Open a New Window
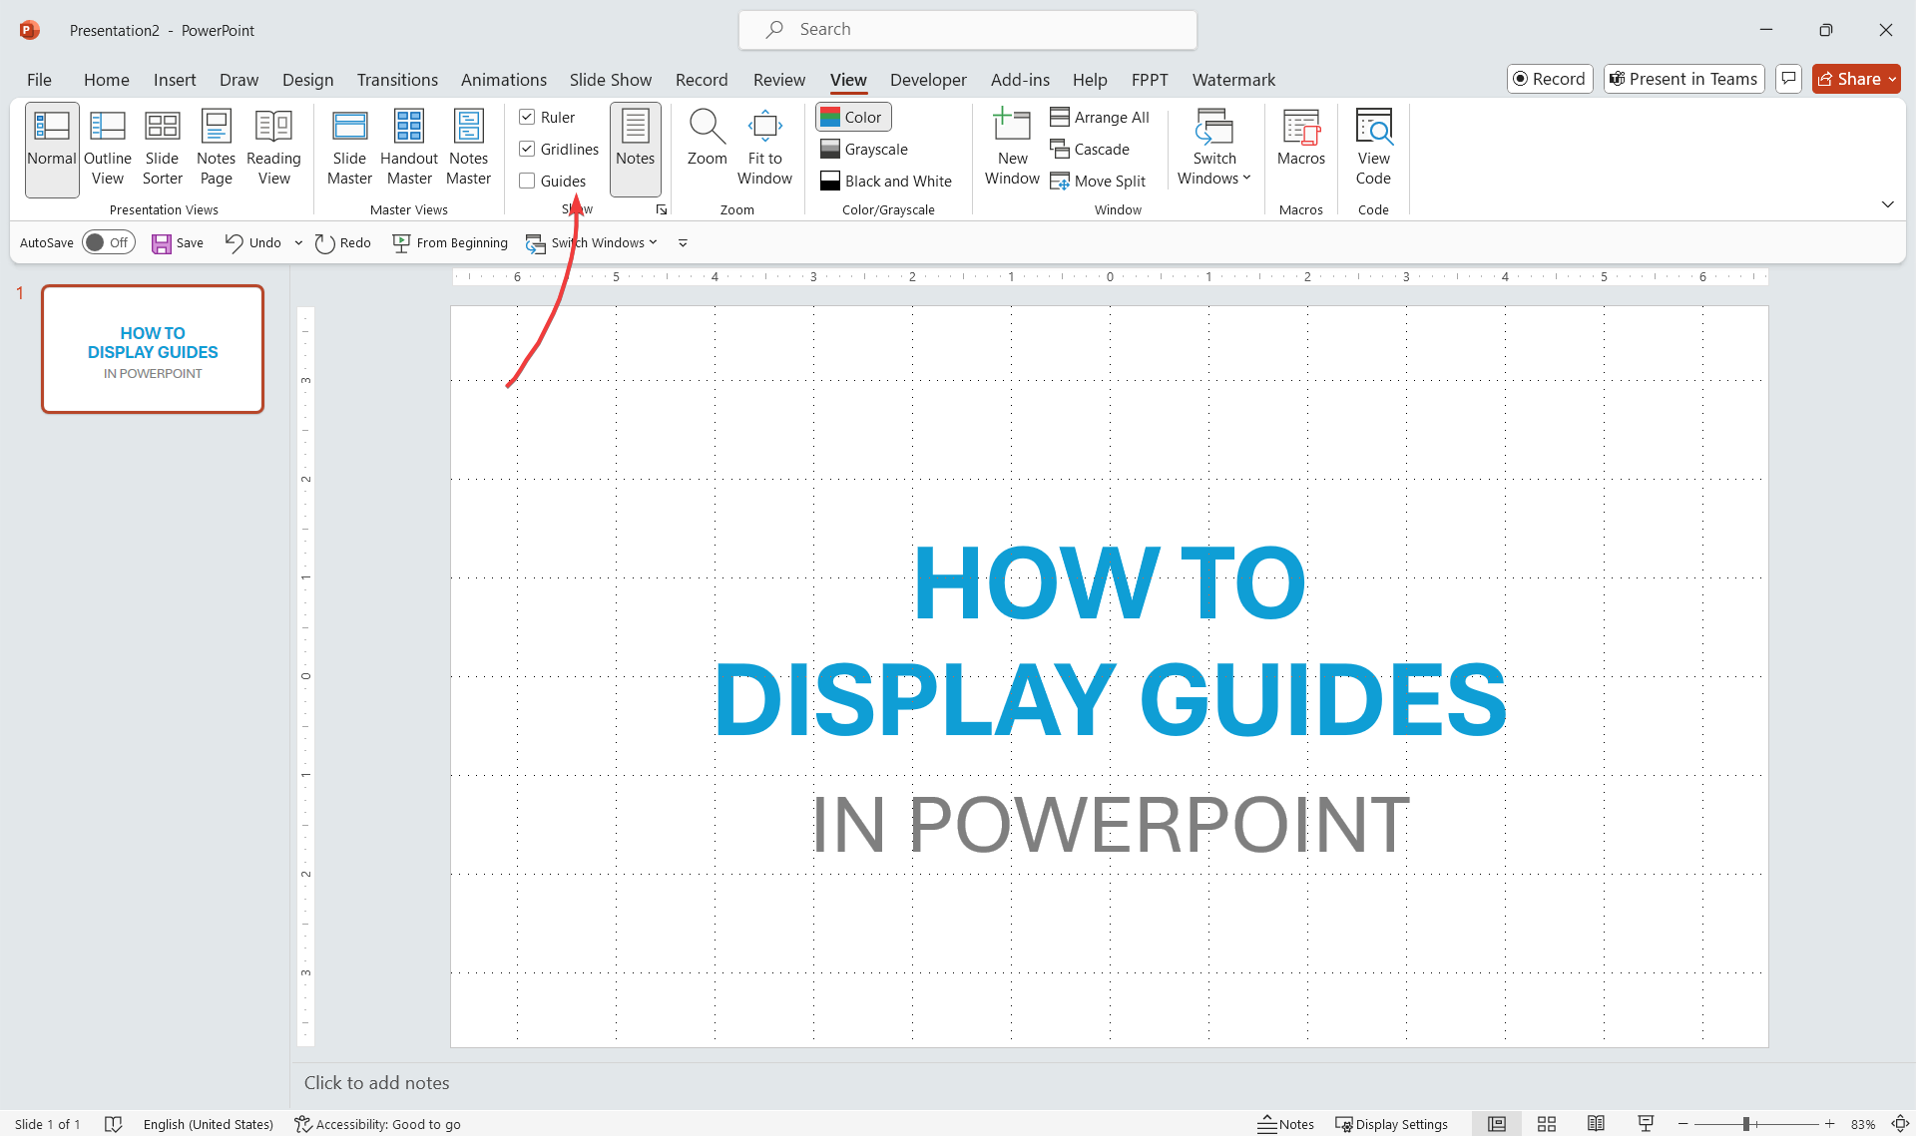 (1012, 149)
